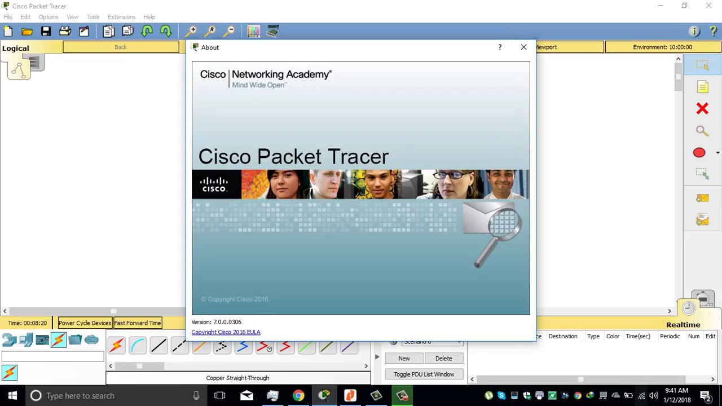
Task: Click the New scenario button
Action: 404,359
